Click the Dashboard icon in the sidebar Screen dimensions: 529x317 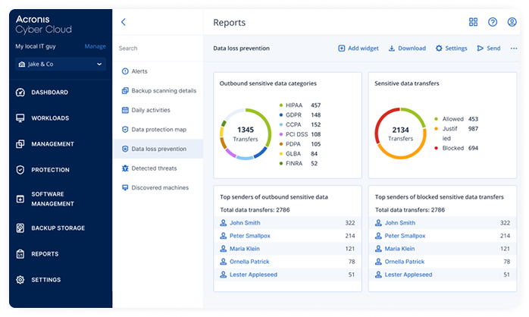pyautogui.click(x=19, y=93)
